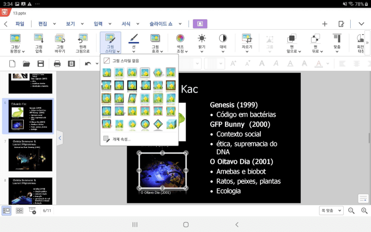This screenshot has width=371, height=232.
Task: Open the 서식 menu
Action: click(126, 24)
